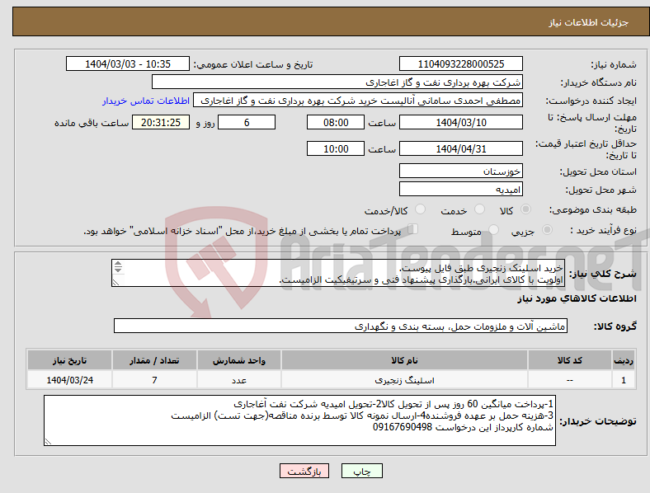Click the city field امیدیه
The height and width of the screenshot is (493, 650).
tap(460, 189)
